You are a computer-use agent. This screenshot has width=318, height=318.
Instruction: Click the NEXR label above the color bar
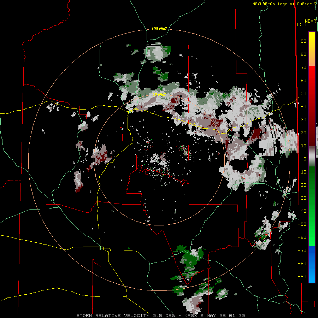point(311,21)
